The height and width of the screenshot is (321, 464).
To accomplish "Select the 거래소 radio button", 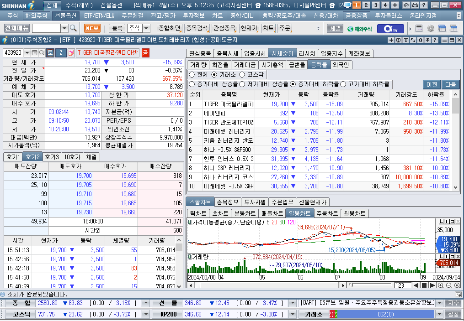I will tap(214, 75).
